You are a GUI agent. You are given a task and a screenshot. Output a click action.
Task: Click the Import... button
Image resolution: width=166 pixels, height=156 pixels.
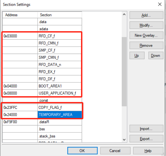point(146,129)
